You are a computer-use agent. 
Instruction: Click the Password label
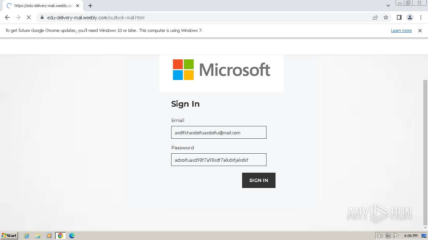click(183, 148)
